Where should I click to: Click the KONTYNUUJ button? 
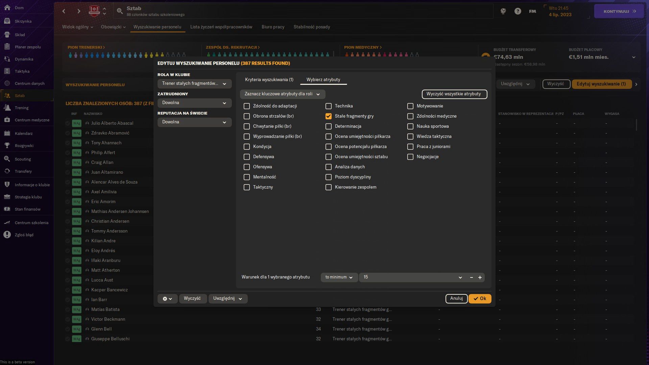(619, 11)
